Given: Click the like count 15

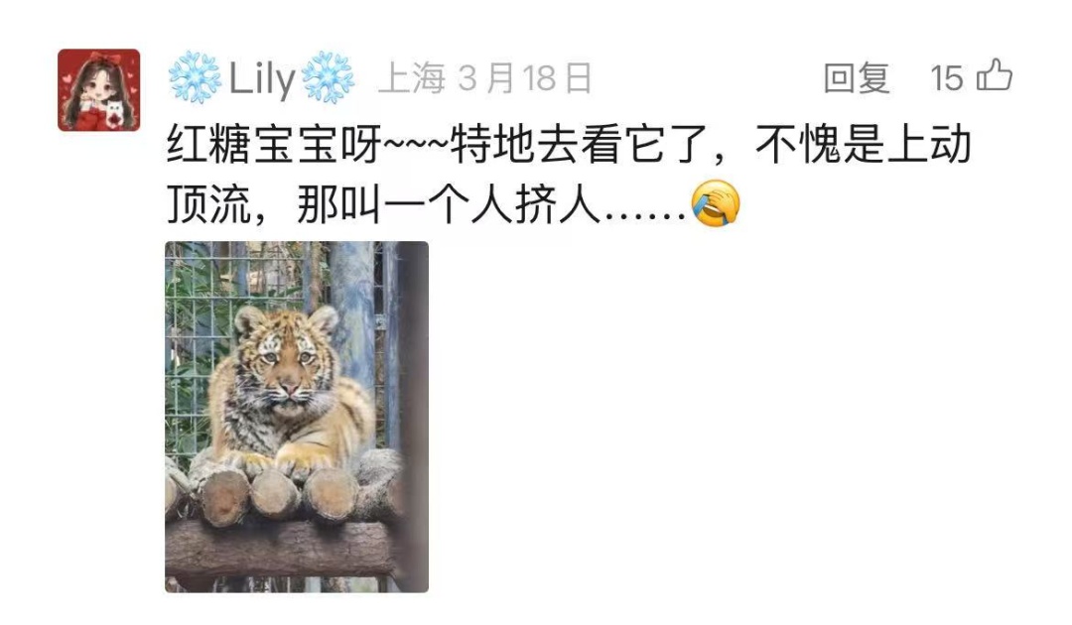Looking at the screenshot, I should (947, 77).
